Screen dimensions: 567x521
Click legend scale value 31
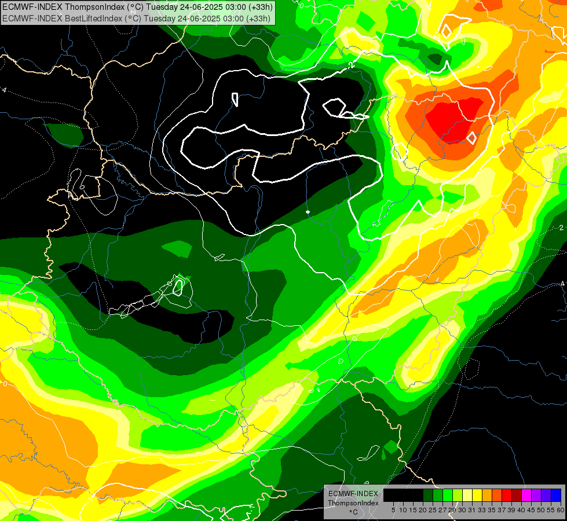(x=472, y=510)
